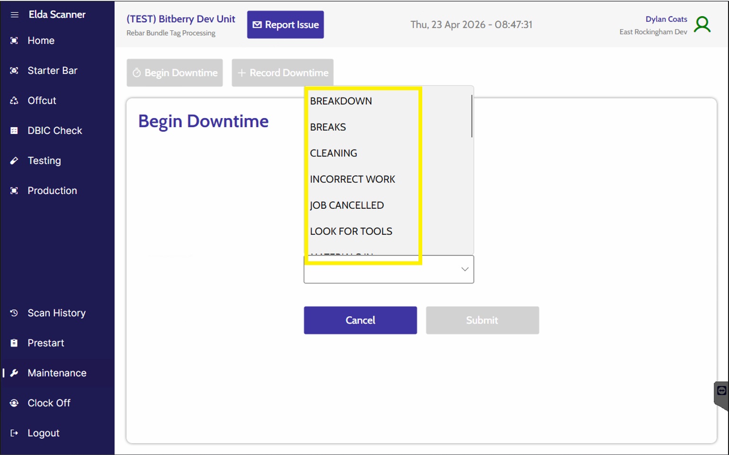Click the Dylan Coats user name

666,19
